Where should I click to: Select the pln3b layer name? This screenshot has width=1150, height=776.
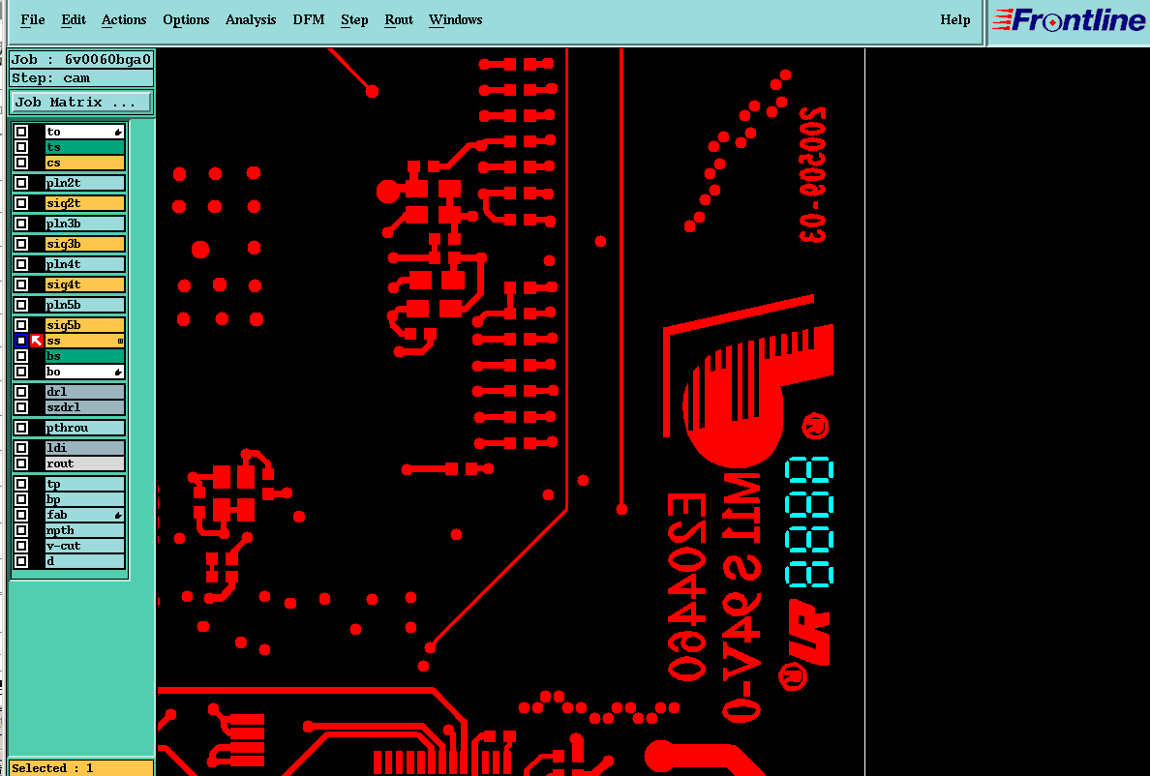(84, 224)
